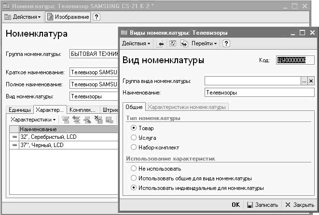Open selection for Группа вида номенклатуры field

(x=304, y=81)
